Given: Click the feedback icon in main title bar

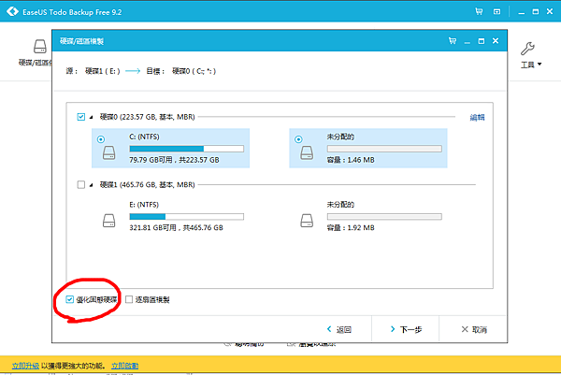Looking at the screenshot, I should (497, 12).
